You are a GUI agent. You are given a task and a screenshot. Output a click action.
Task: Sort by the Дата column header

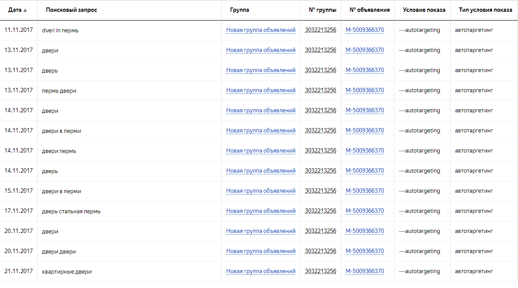[15, 10]
